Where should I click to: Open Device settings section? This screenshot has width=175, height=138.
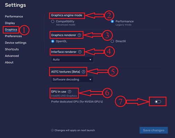[16, 43]
